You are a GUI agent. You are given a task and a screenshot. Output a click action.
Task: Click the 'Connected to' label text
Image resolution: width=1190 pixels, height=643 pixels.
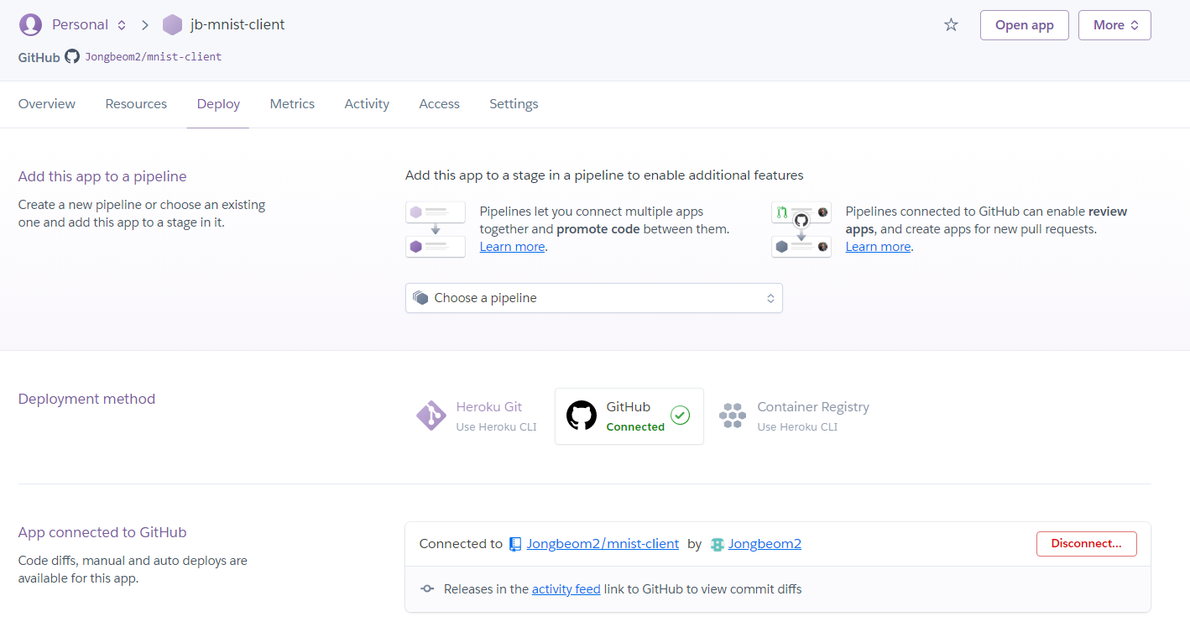tap(461, 544)
